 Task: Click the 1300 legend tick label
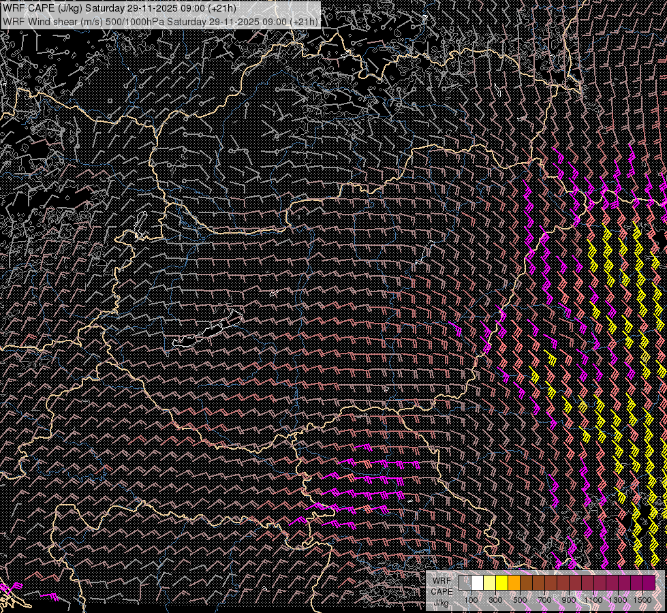[x=618, y=600]
